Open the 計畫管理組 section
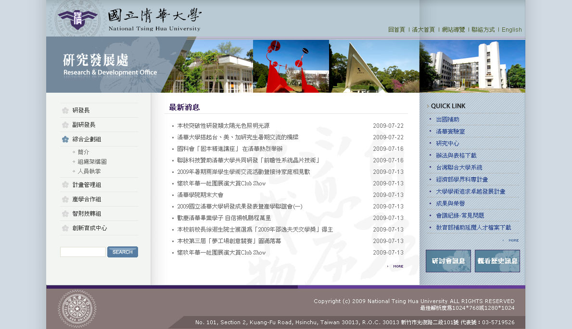The height and width of the screenshot is (329, 572). pos(87,185)
